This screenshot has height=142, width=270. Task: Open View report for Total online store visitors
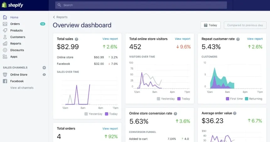click(182, 39)
